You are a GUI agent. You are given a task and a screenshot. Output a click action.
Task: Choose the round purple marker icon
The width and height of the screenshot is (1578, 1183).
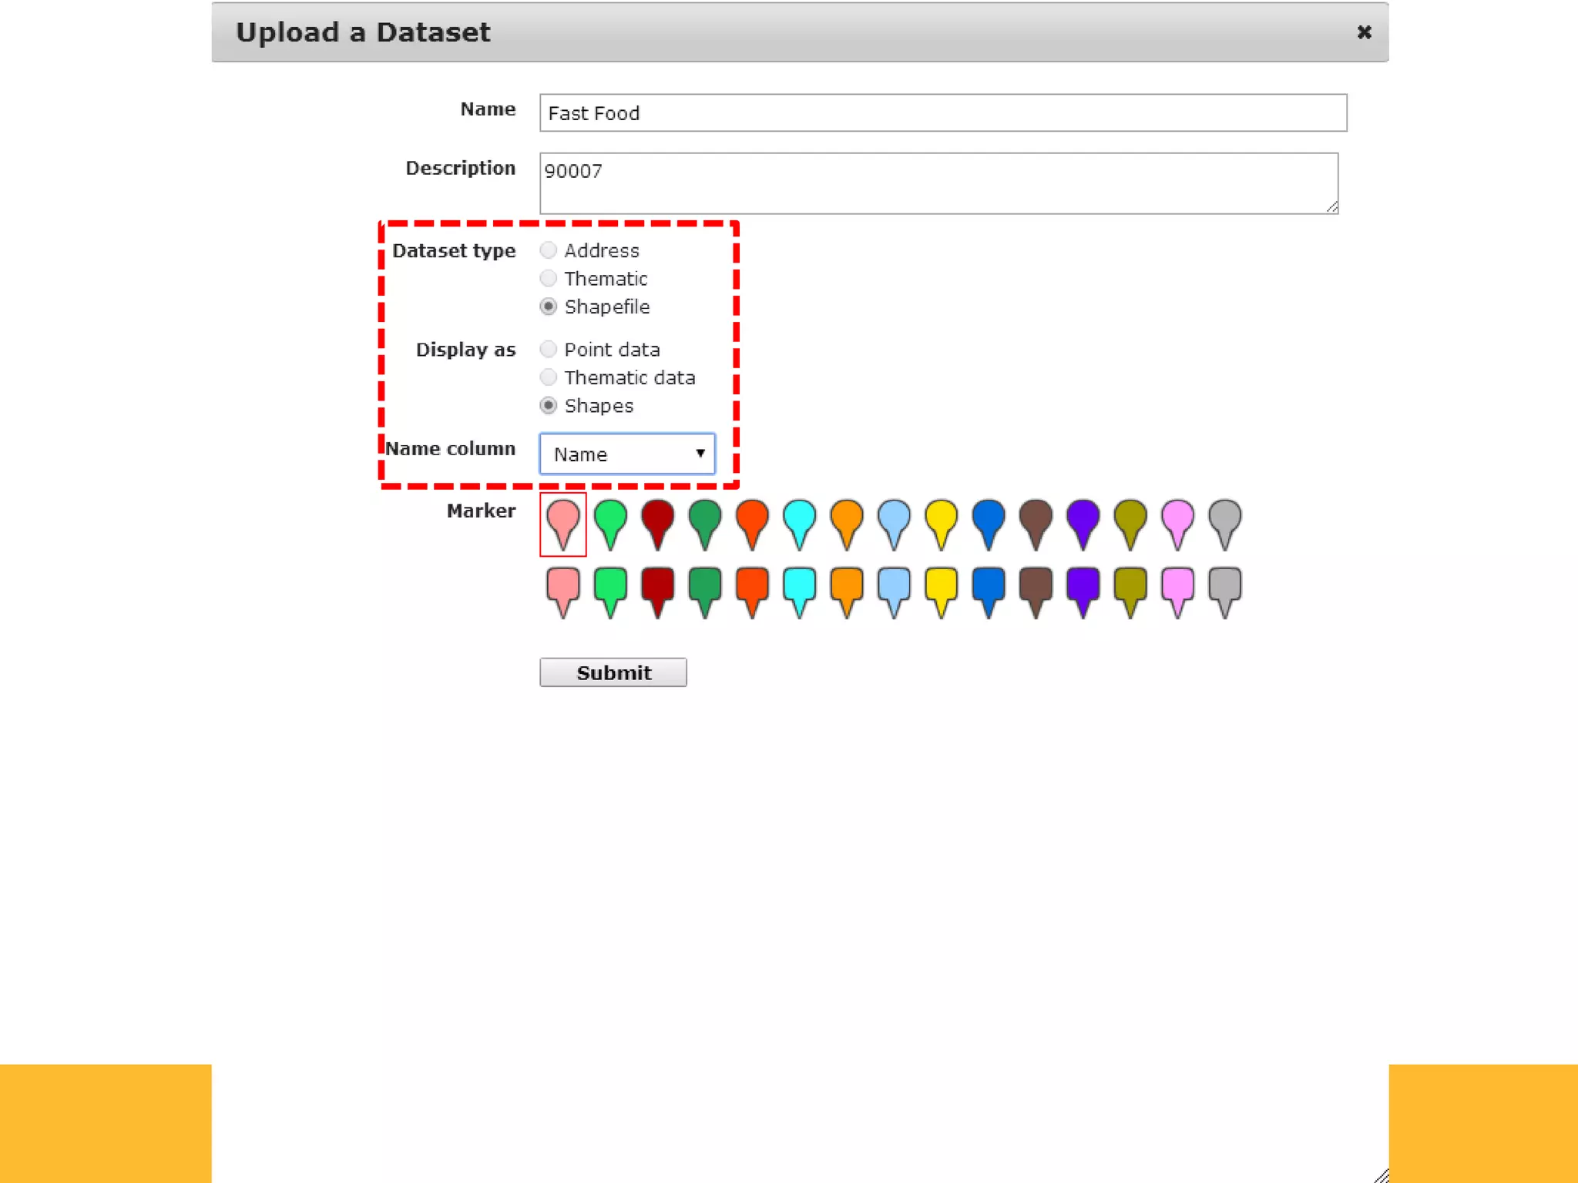(x=1083, y=521)
